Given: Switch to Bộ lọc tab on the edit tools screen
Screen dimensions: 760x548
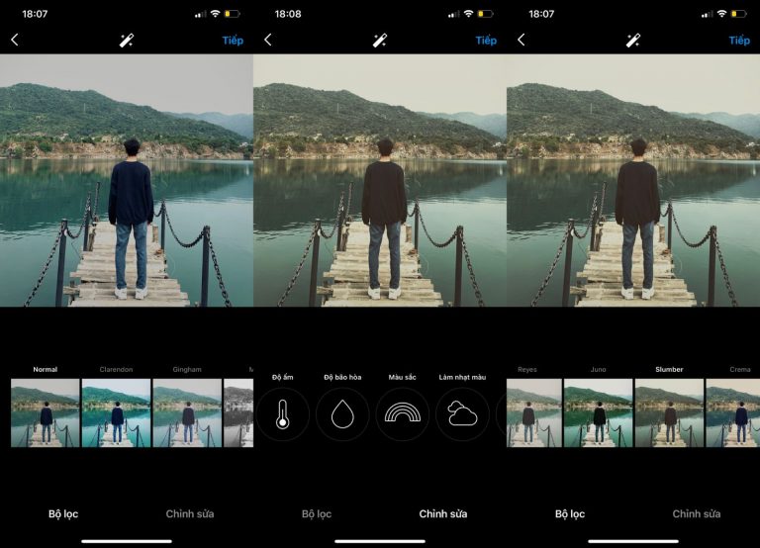Looking at the screenshot, I should click(317, 514).
